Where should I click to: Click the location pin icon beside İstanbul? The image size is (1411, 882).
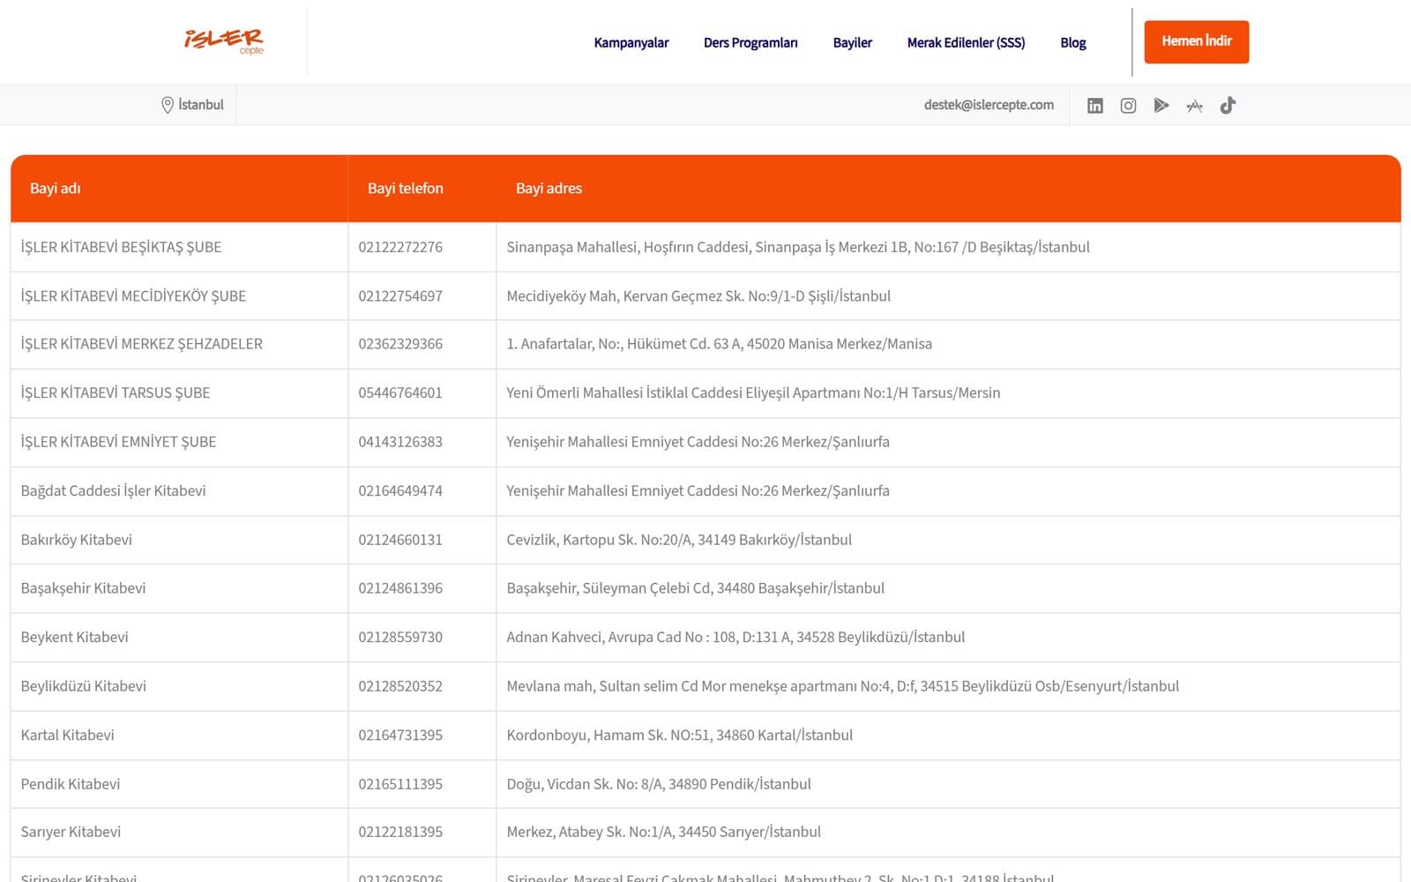167,105
